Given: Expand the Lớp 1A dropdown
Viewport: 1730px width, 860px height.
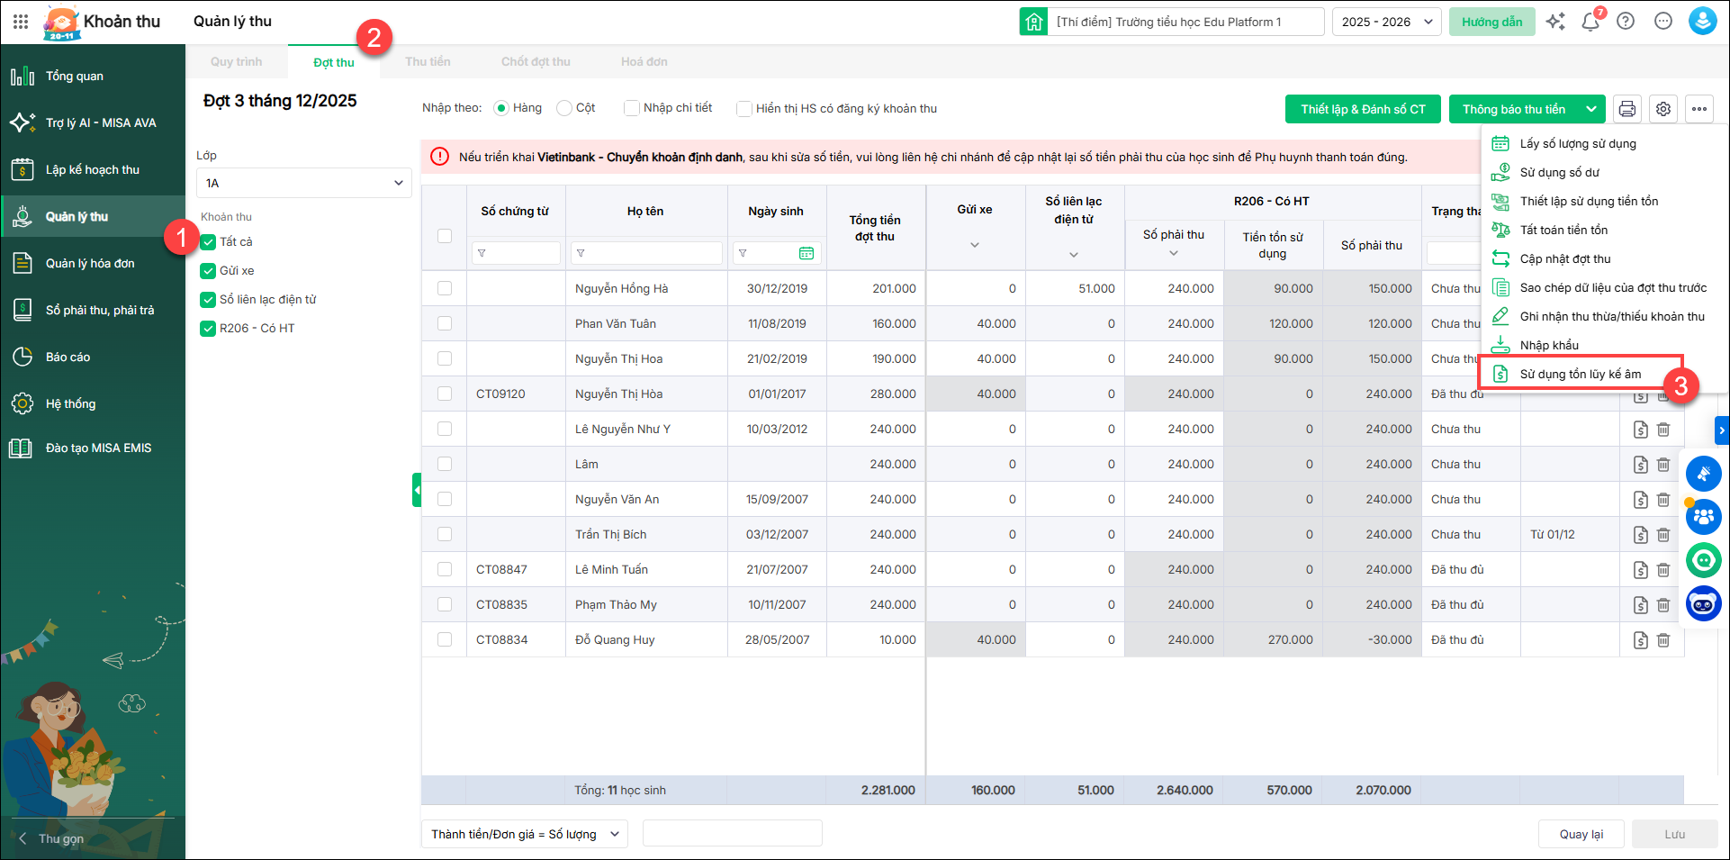Looking at the screenshot, I should [303, 183].
